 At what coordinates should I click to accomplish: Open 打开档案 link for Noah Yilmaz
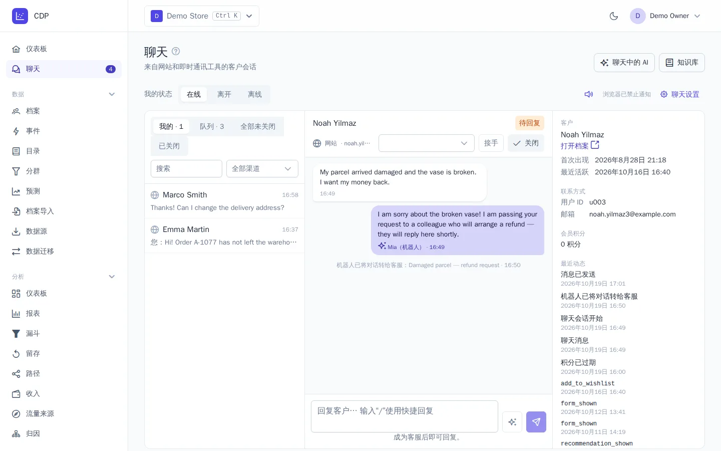(580, 146)
